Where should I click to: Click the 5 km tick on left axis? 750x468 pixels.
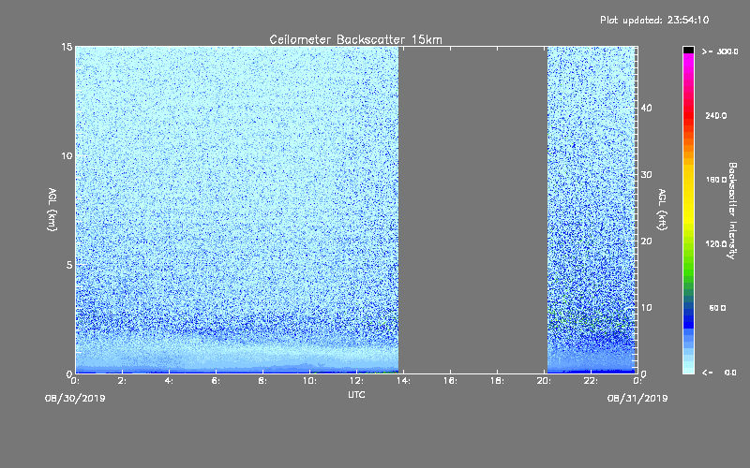click(x=68, y=265)
